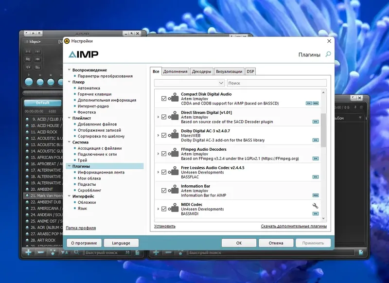Click the round pause button in AIMP player
389x283 pixels.
click(x=40, y=82)
